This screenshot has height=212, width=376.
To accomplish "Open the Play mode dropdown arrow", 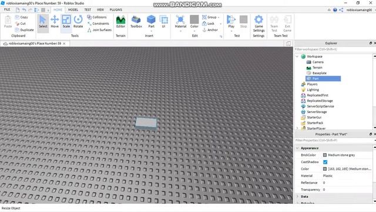I will (231, 31).
